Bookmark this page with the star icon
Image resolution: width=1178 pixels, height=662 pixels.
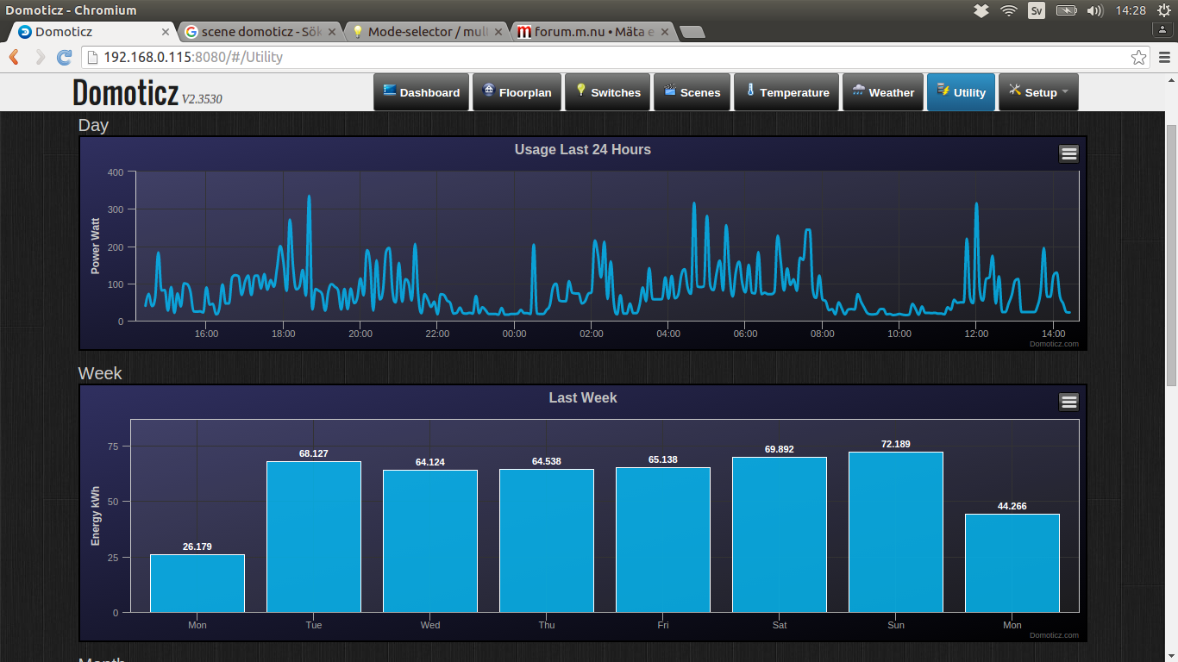pos(1138,58)
